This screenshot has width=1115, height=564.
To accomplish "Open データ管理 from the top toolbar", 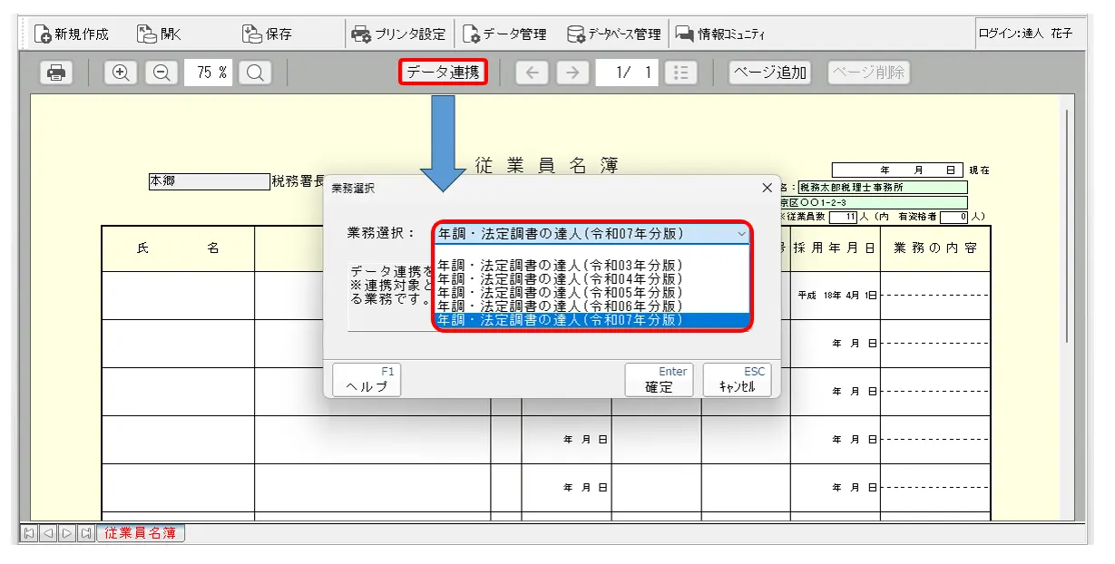I will [504, 34].
